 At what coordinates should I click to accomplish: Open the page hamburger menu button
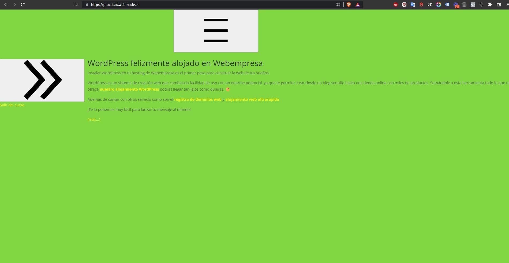216,31
